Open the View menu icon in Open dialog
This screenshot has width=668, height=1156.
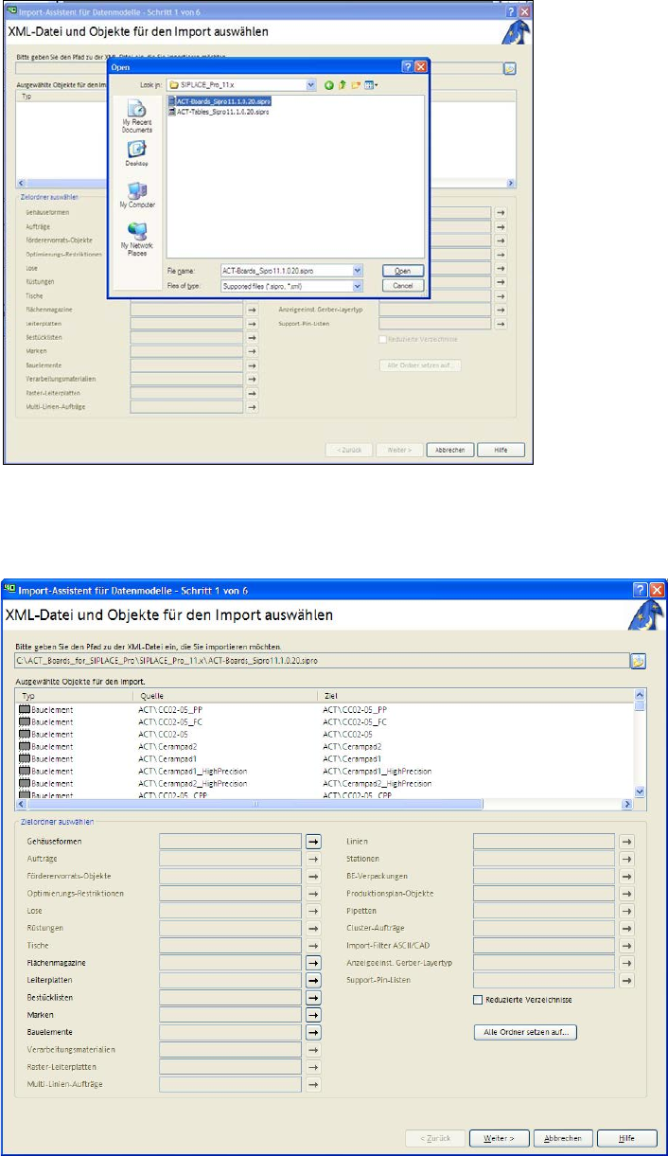370,85
